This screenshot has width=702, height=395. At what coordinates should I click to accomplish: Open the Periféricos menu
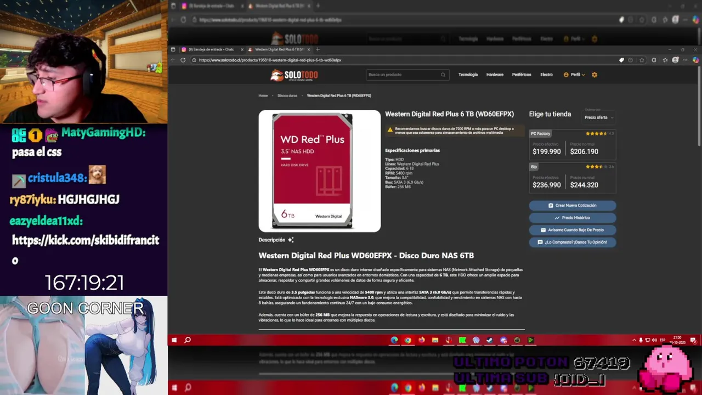522,75
